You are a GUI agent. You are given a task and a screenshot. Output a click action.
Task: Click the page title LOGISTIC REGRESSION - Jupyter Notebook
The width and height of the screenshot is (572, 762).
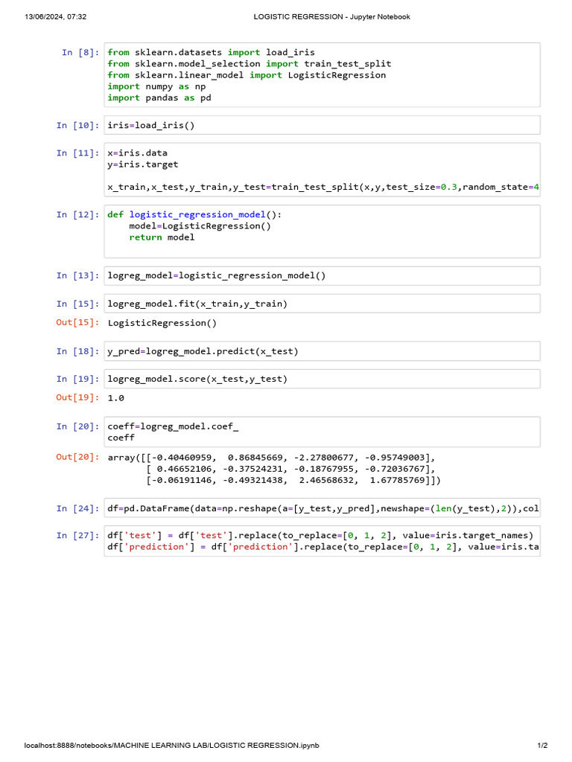coord(331,17)
